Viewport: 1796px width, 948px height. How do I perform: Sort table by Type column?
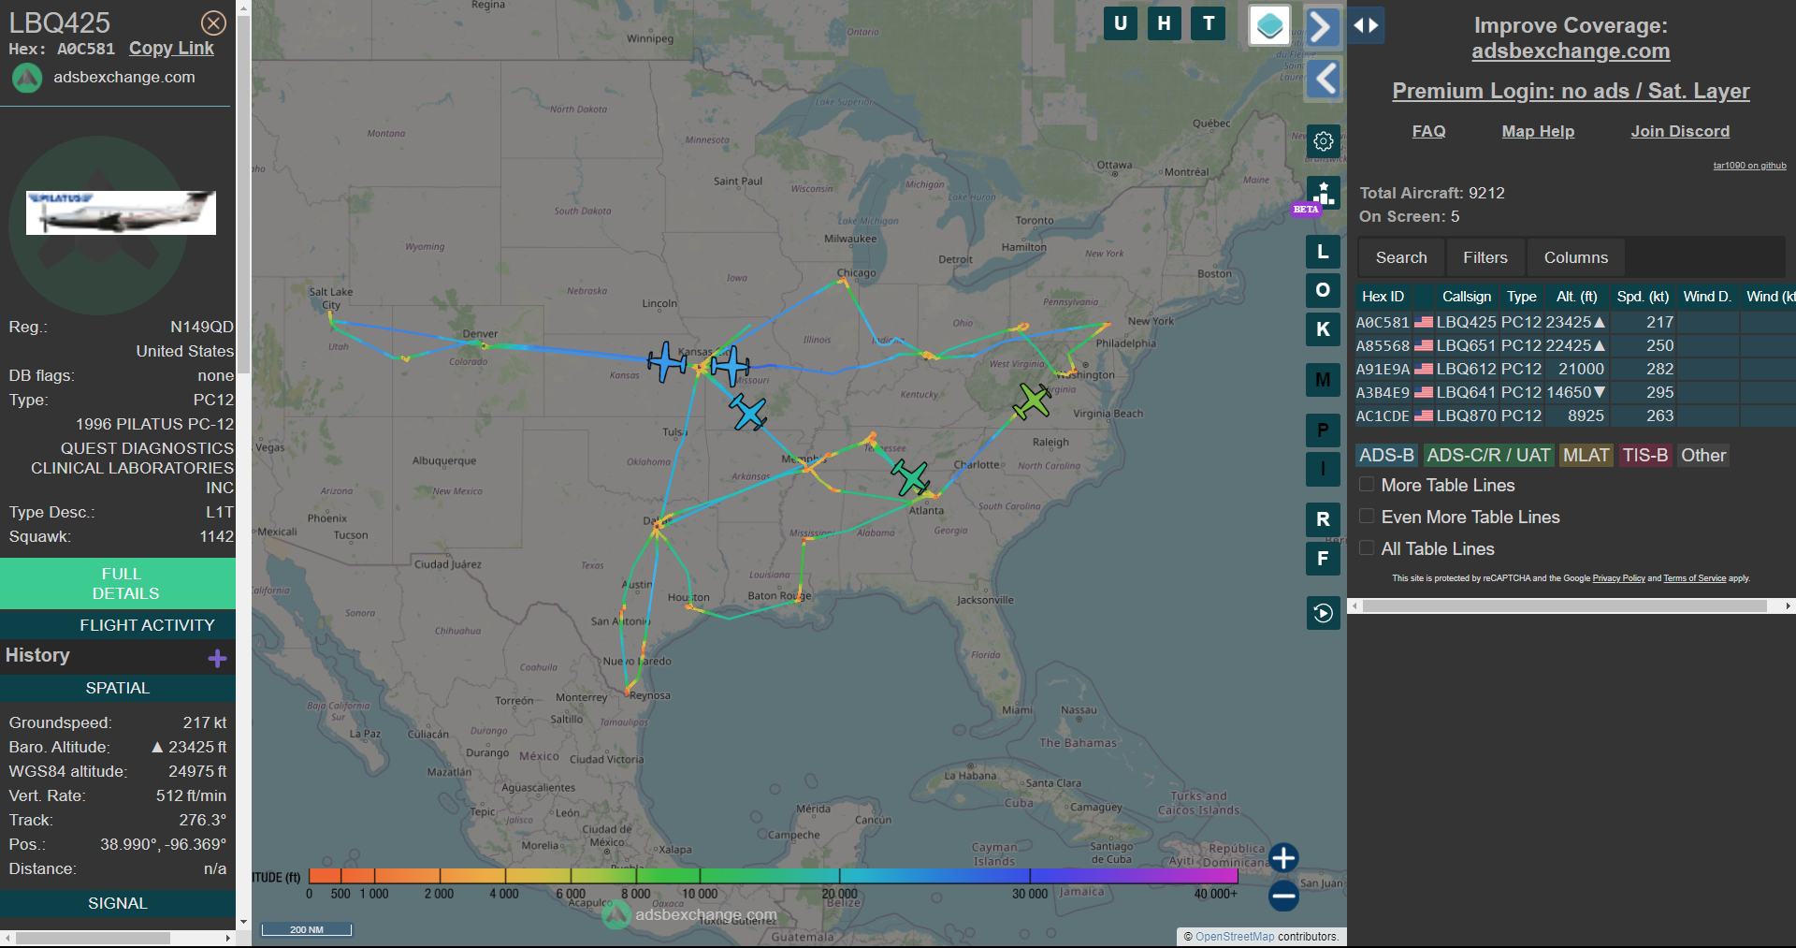coord(1522,297)
